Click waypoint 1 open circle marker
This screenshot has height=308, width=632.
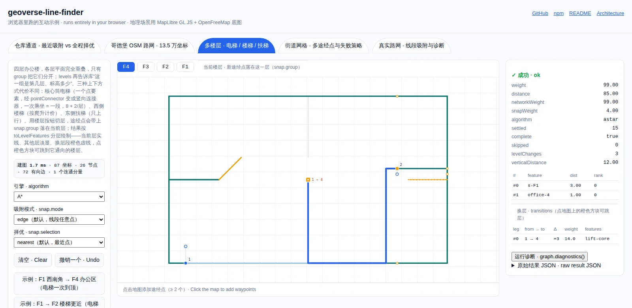pyautogui.click(x=186, y=246)
